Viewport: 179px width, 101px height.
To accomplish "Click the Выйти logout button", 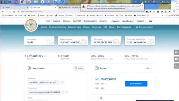I will click(x=79, y=68).
